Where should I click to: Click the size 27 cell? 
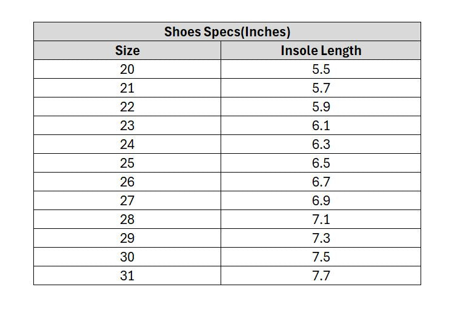point(127,200)
